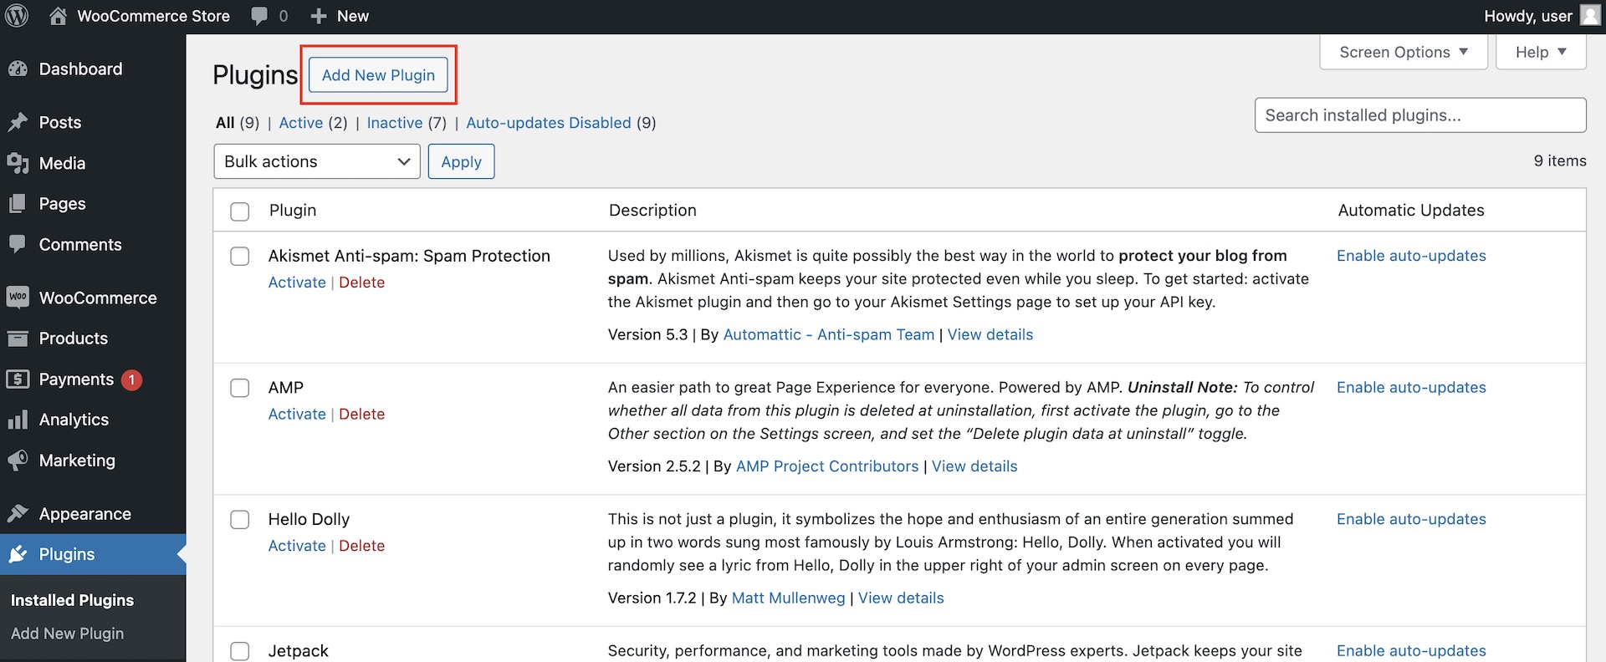
Task: Filter plugins by Inactive (7)
Action: pos(407,123)
